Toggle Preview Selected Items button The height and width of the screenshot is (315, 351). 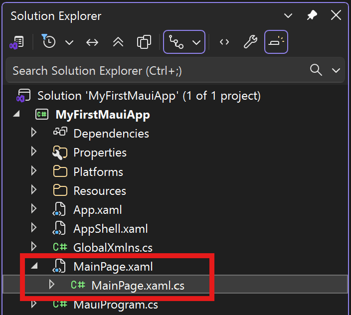tap(276, 42)
